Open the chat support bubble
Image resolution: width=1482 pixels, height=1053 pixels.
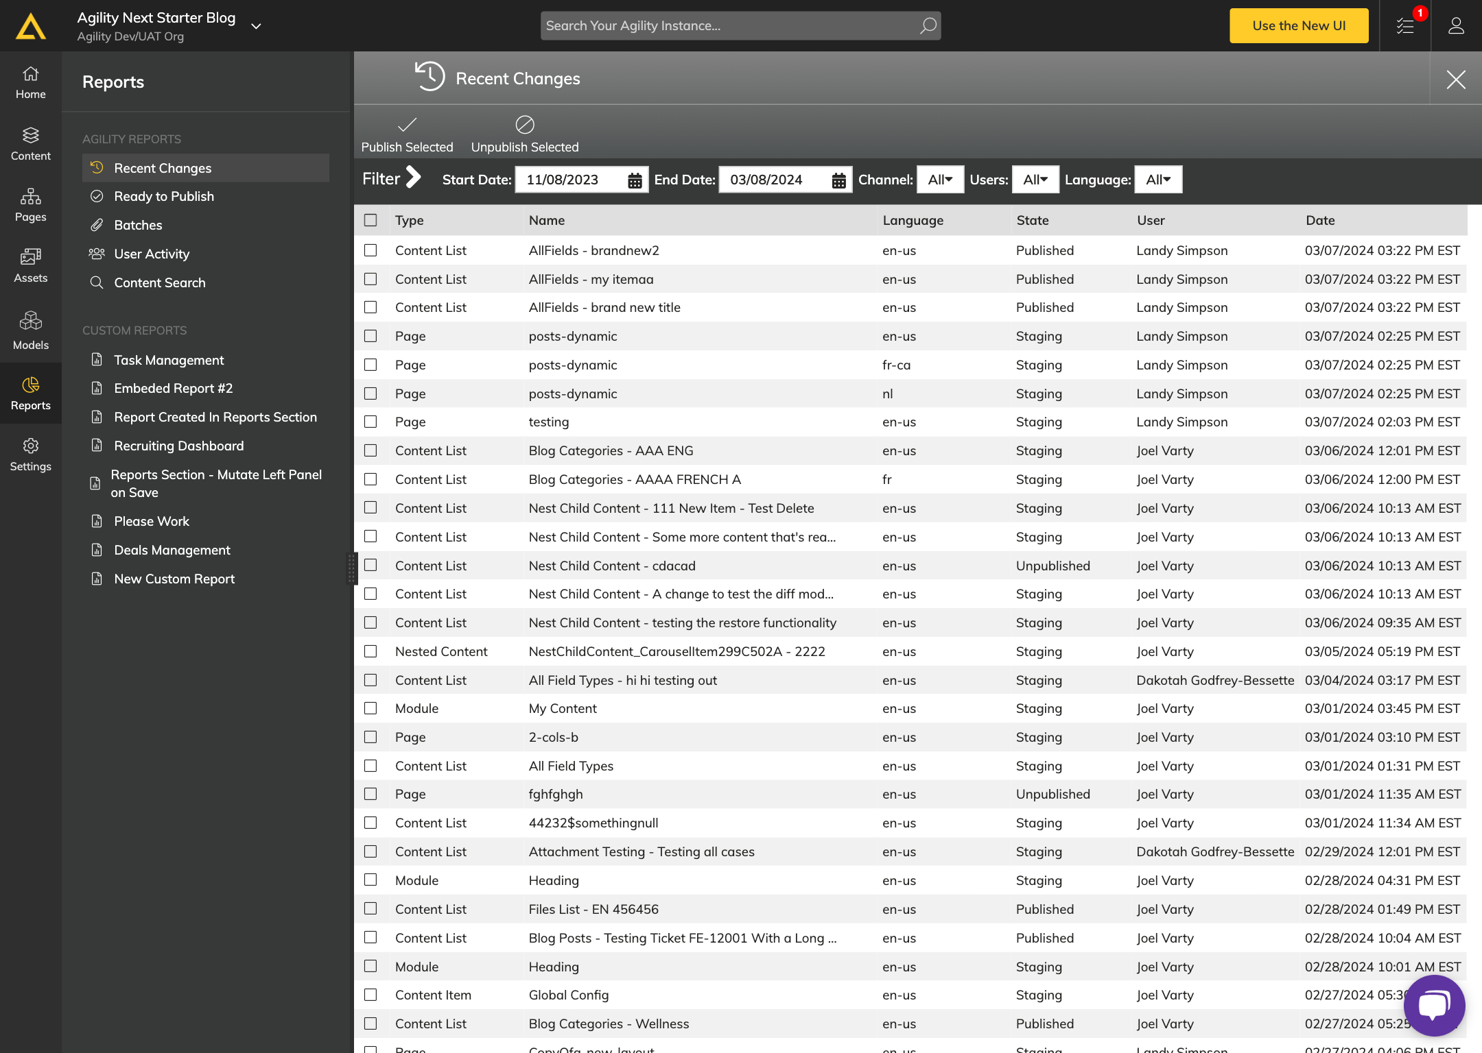pos(1434,1005)
